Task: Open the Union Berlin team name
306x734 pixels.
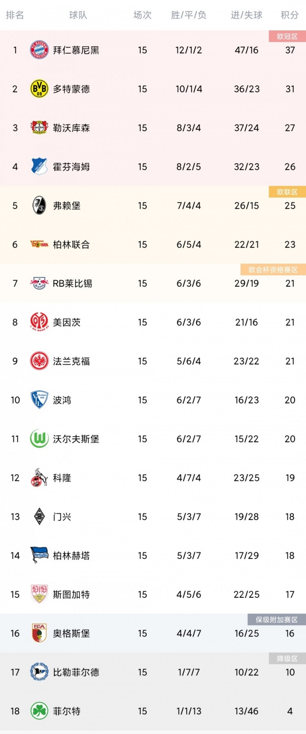Action: coord(71,245)
